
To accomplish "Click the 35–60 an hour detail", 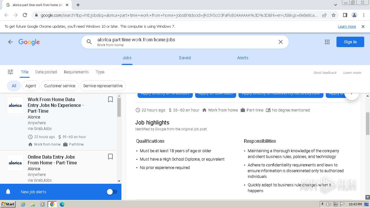I will click(x=184, y=110).
